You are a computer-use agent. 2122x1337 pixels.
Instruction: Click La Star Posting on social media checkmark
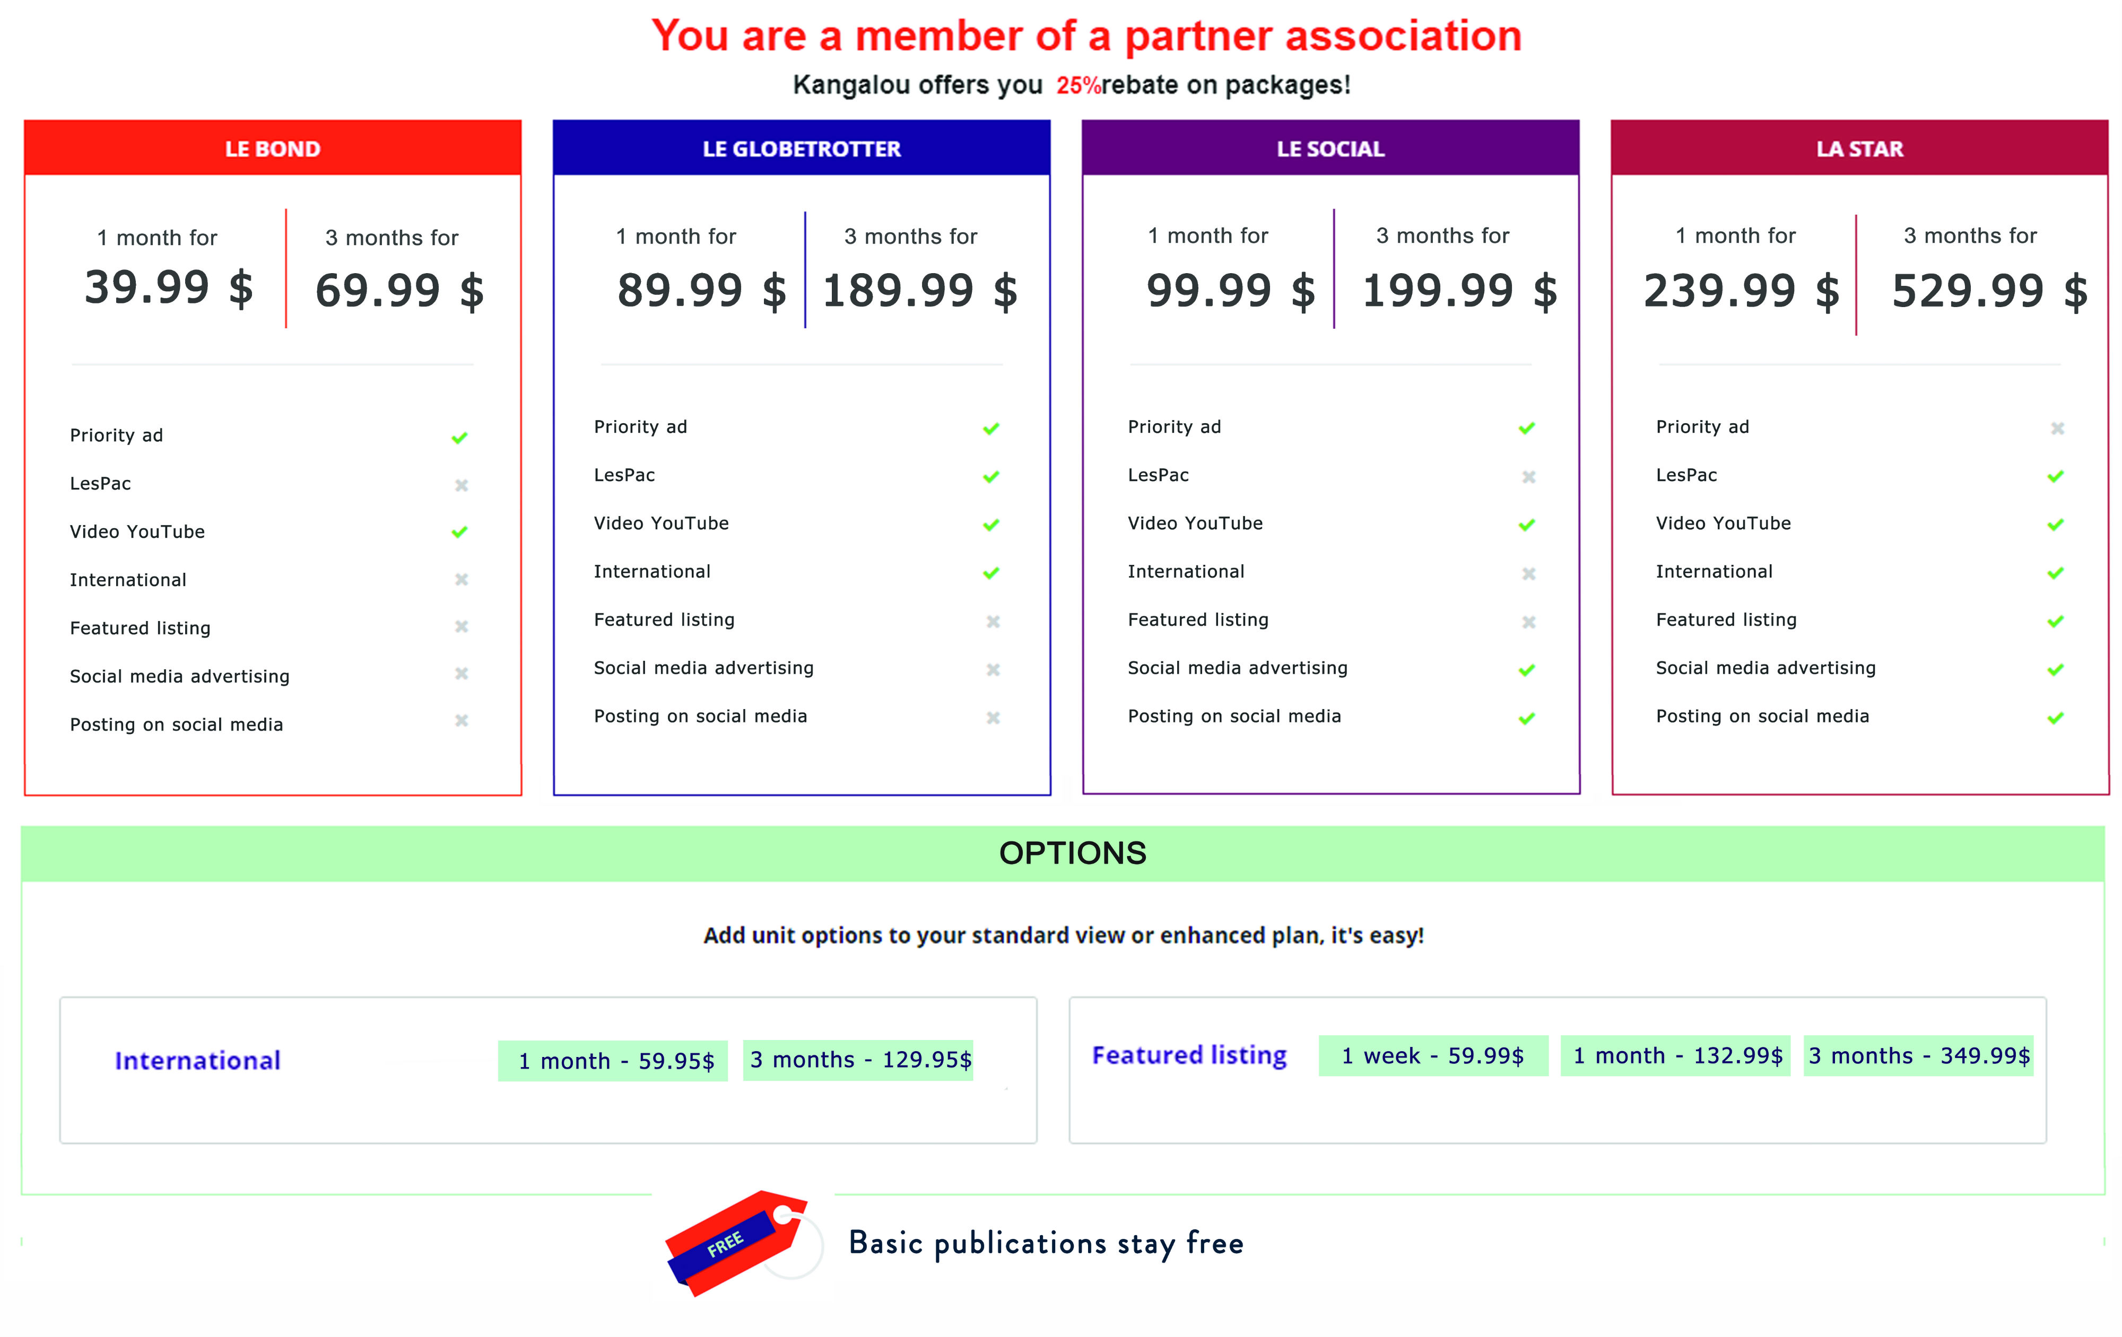coord(2056,718)
